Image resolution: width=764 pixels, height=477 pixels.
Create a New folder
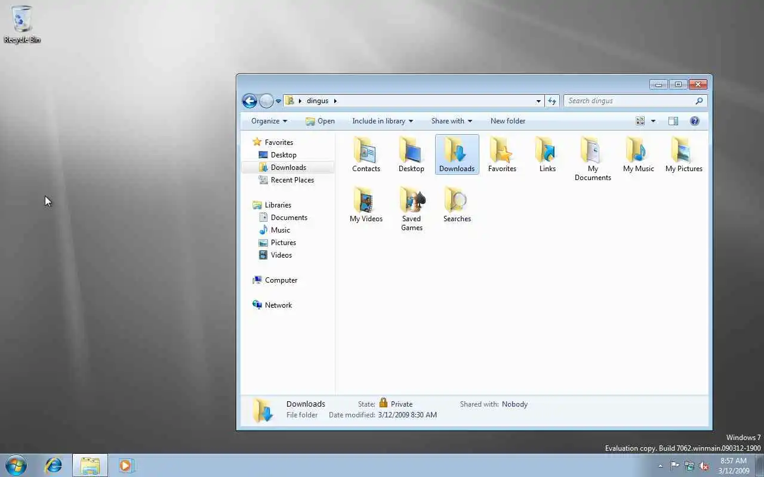pos(508,121)
